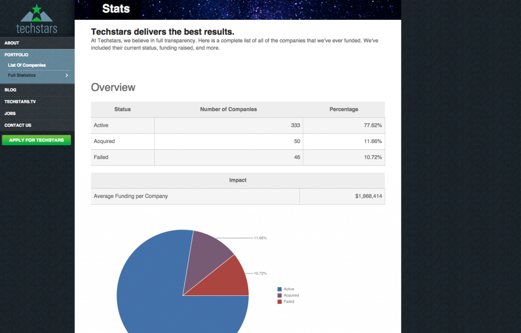Click the Status column header
The width and height of the screenshot is (521, 333).
(x=123, y=109)
